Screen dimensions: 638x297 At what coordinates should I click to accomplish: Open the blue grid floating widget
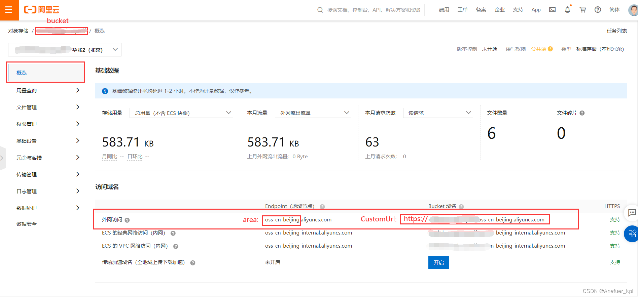[632, 234]
